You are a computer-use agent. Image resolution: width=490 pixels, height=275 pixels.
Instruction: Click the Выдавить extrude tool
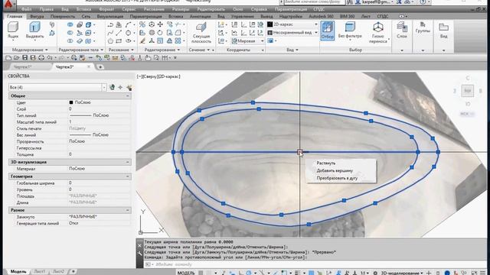click(34, 30)
